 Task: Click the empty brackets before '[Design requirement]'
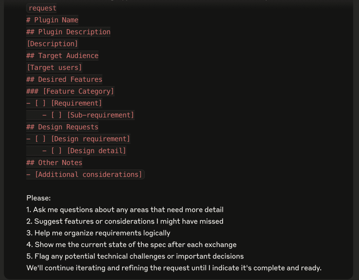pyautogui.click(x=40, y=139)
